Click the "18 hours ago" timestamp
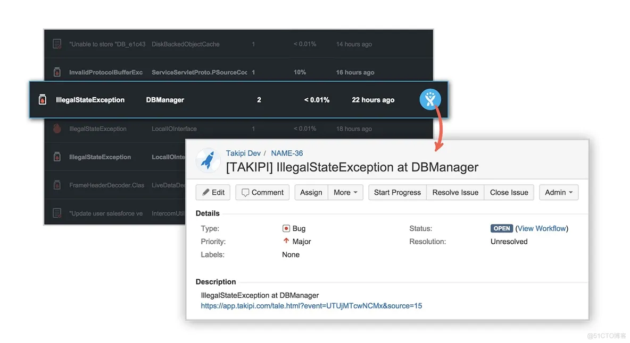 click(354, 128)
